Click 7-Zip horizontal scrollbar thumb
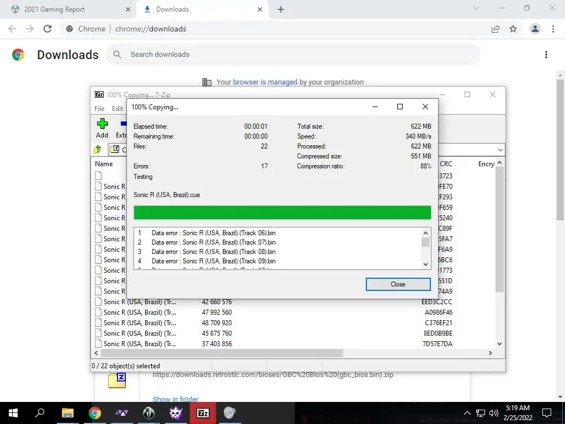Image resolution: width=565 pixels, height=424 pixels. coord(222,353)
